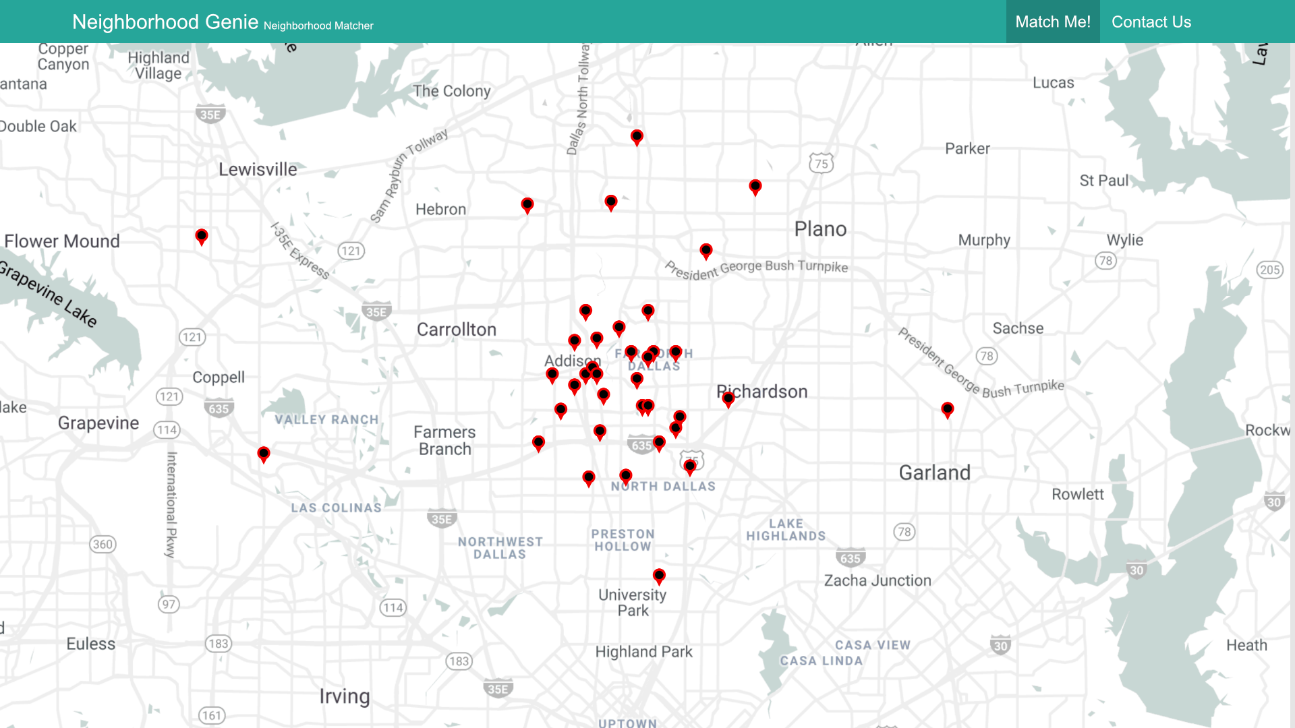Select the marker nearest University Park
This screenshot has height=728, width=1295.
pyautogui.click(x=659, y=576)
